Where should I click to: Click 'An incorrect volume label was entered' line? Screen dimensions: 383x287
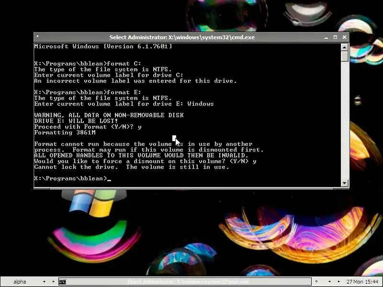pos(135,81)
